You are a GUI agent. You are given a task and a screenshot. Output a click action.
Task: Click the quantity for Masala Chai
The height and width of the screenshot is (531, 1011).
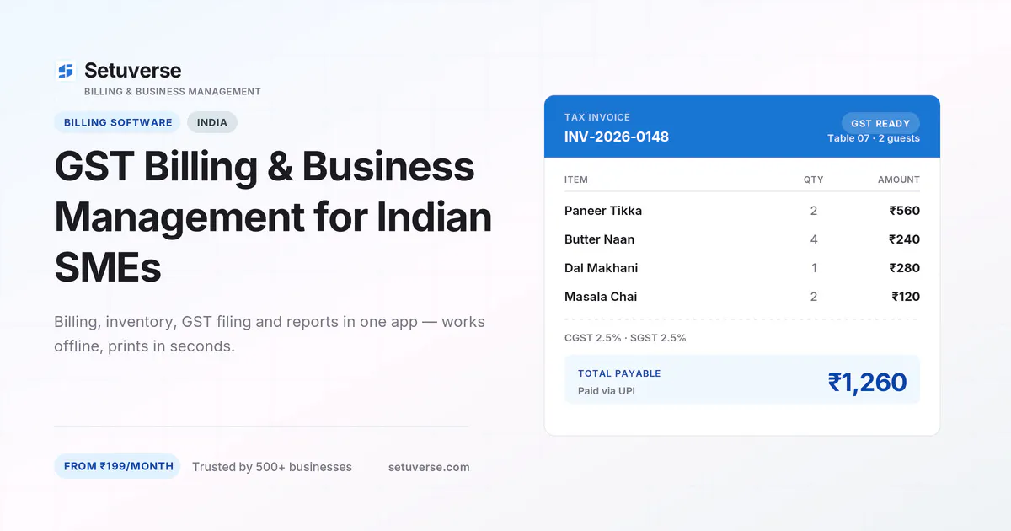tap(814, 297)
